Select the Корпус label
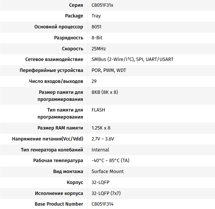 [75, 182]
